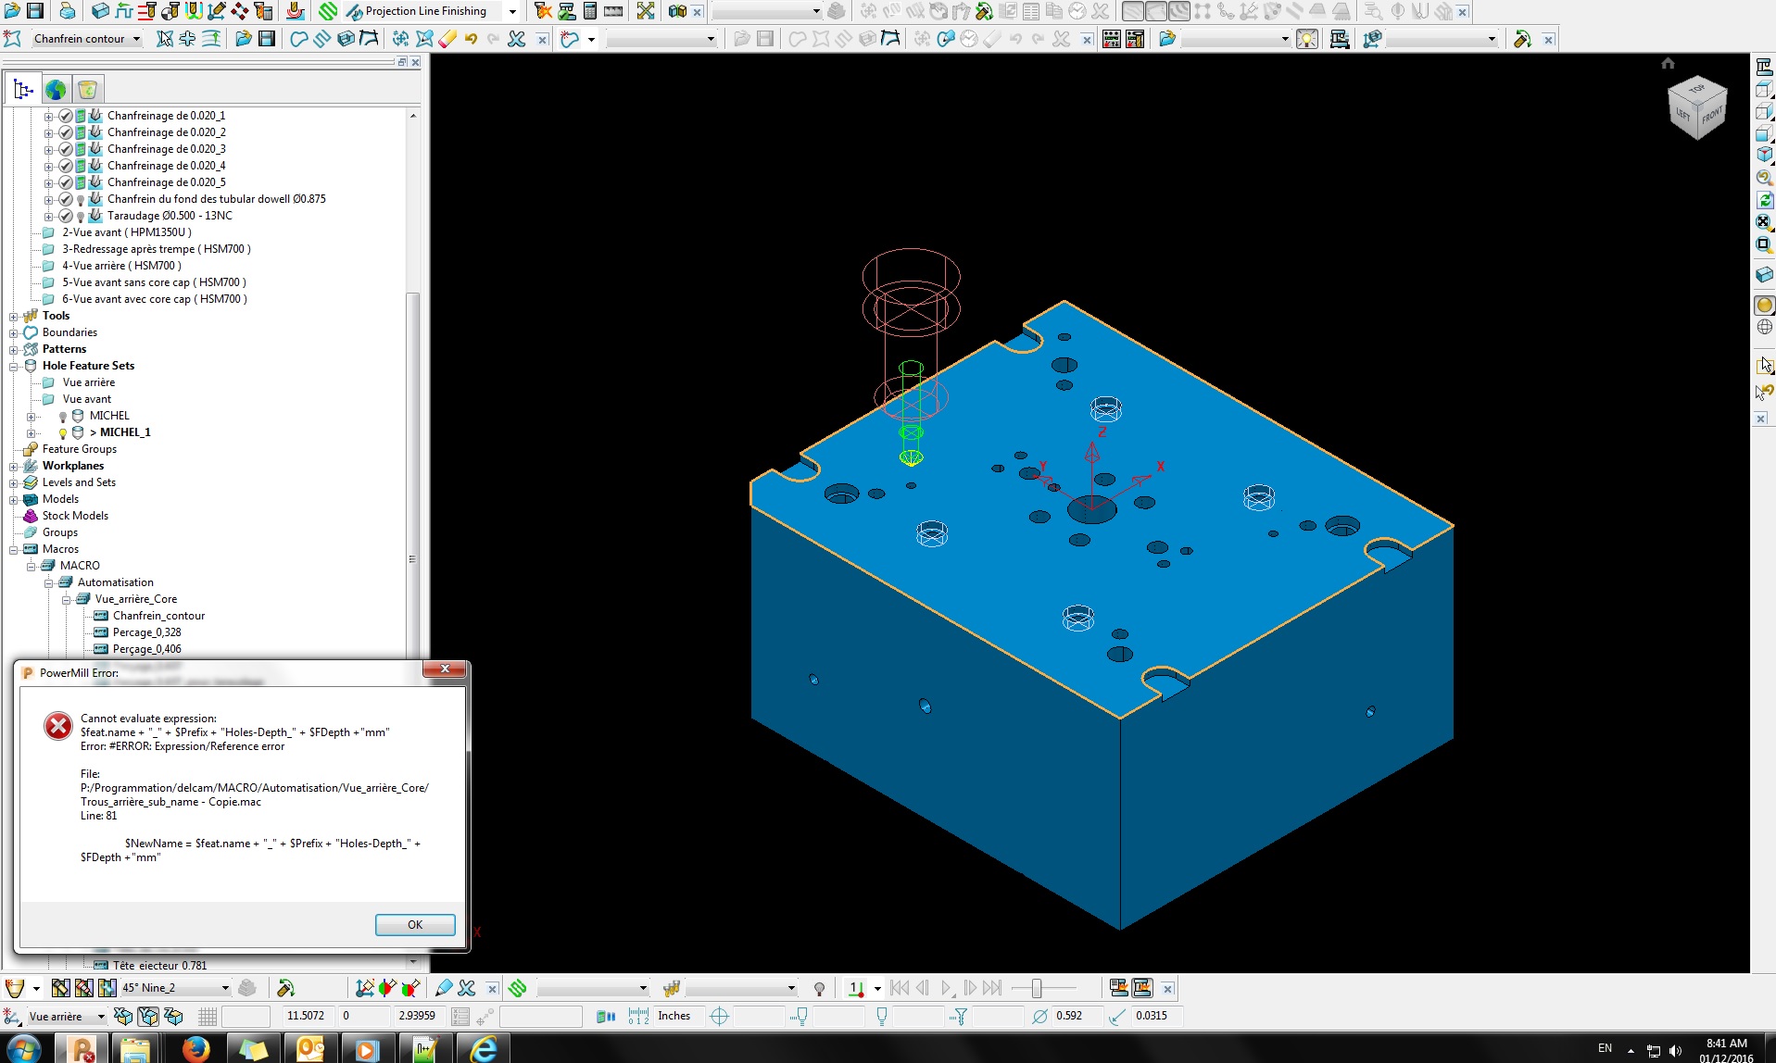
Task: Uncheck the box beside Chanfreinage de 0.020_3
Action: 65,149
